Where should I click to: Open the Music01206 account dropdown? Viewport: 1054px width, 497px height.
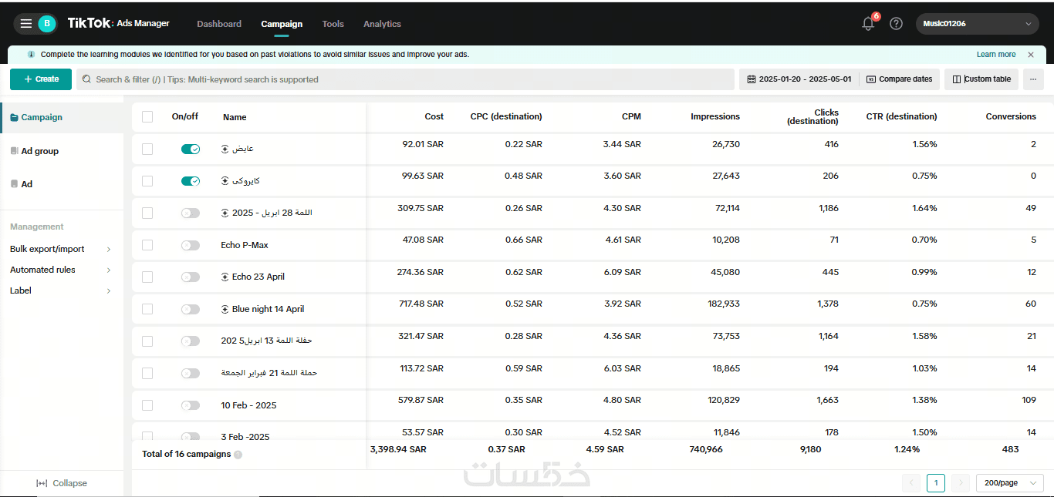pos(977,24)
